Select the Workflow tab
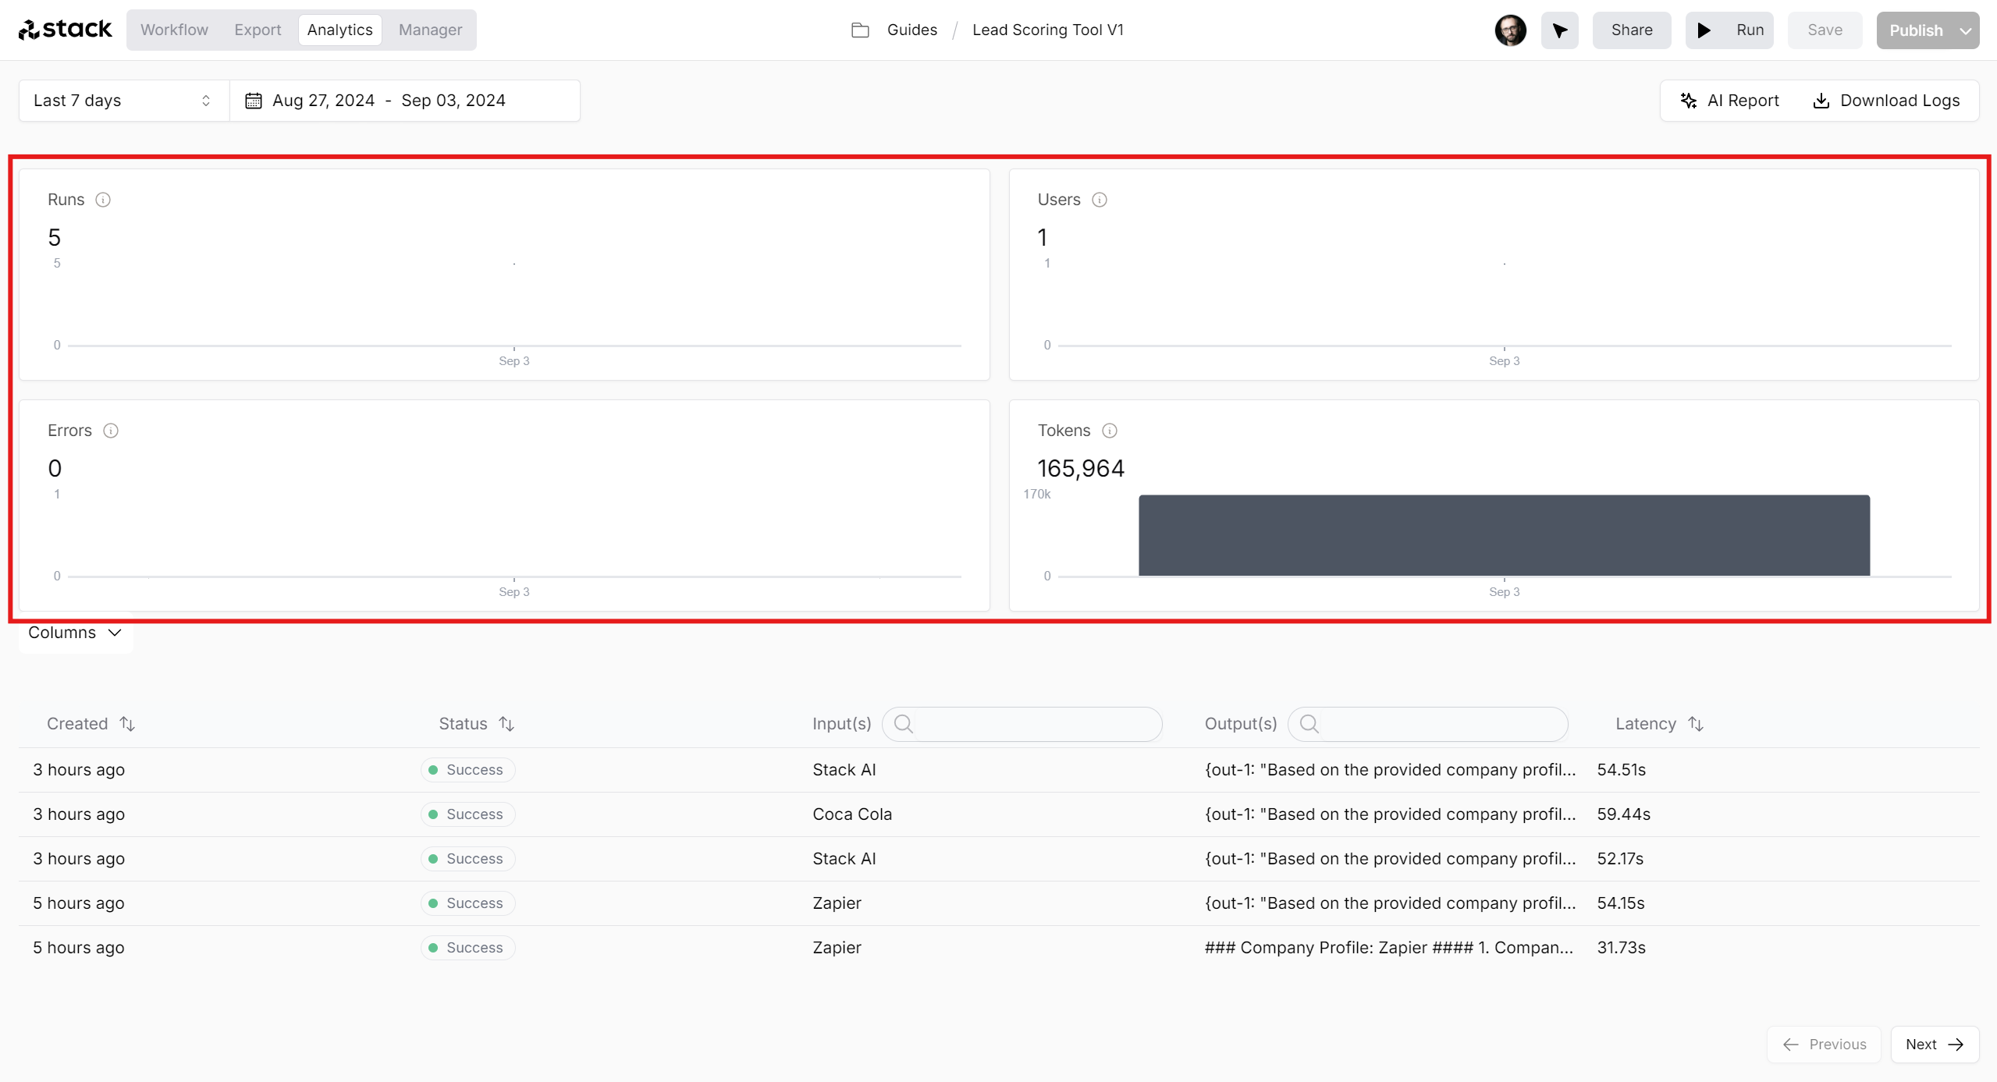1997x1082 pixels. point(175,30)
